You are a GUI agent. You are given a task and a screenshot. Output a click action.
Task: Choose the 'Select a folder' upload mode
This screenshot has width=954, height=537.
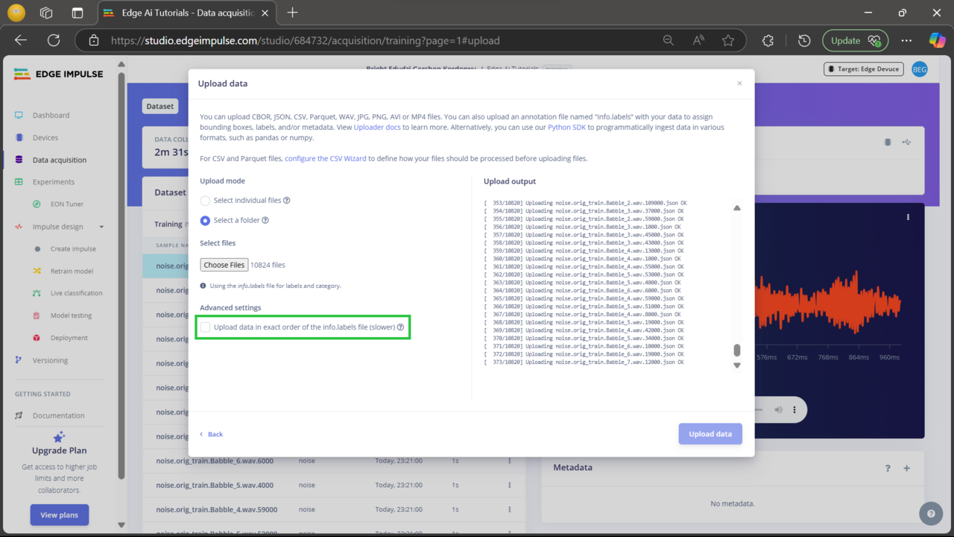coord(205,220)
